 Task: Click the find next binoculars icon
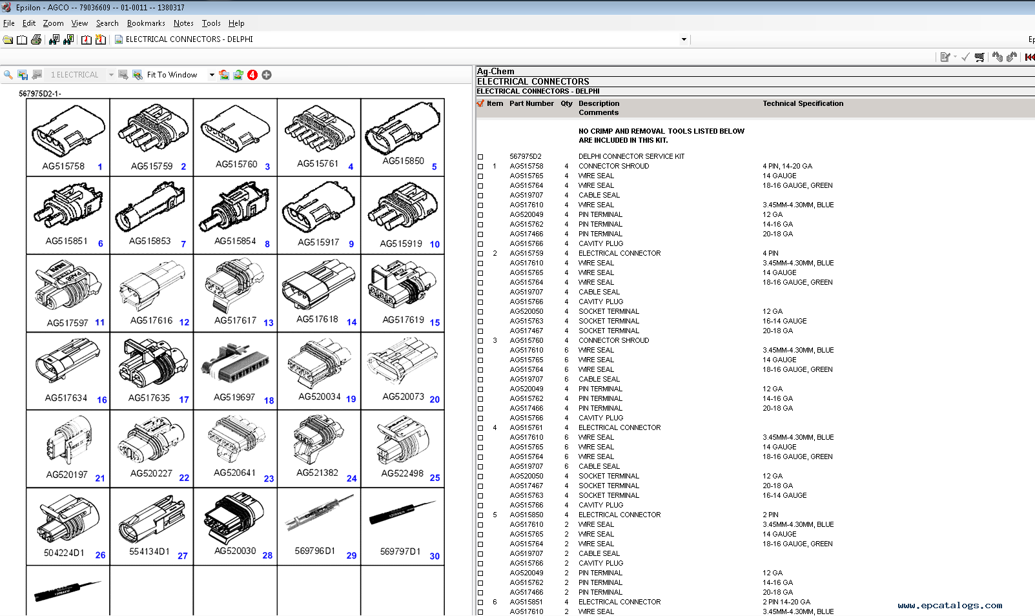pos(1012,57)
